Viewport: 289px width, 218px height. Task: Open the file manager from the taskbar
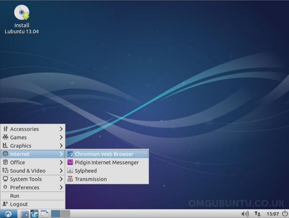coord(25,214)
